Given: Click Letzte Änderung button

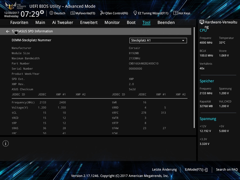Looking at the screenshot, I should (164, 169).
